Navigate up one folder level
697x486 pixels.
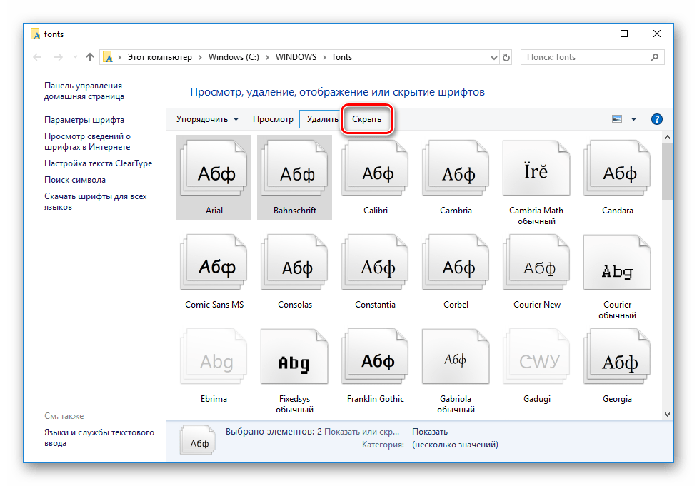point(90,57)
